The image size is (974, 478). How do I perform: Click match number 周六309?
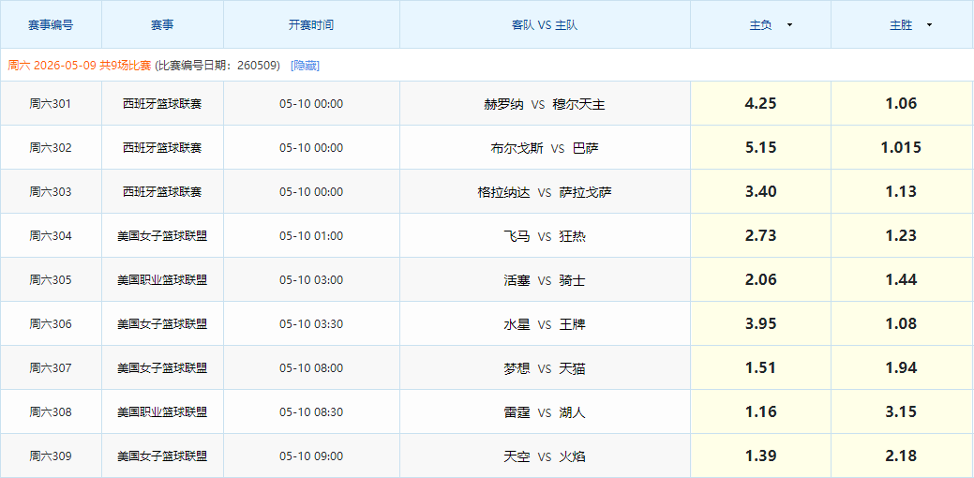coord(51,456)
